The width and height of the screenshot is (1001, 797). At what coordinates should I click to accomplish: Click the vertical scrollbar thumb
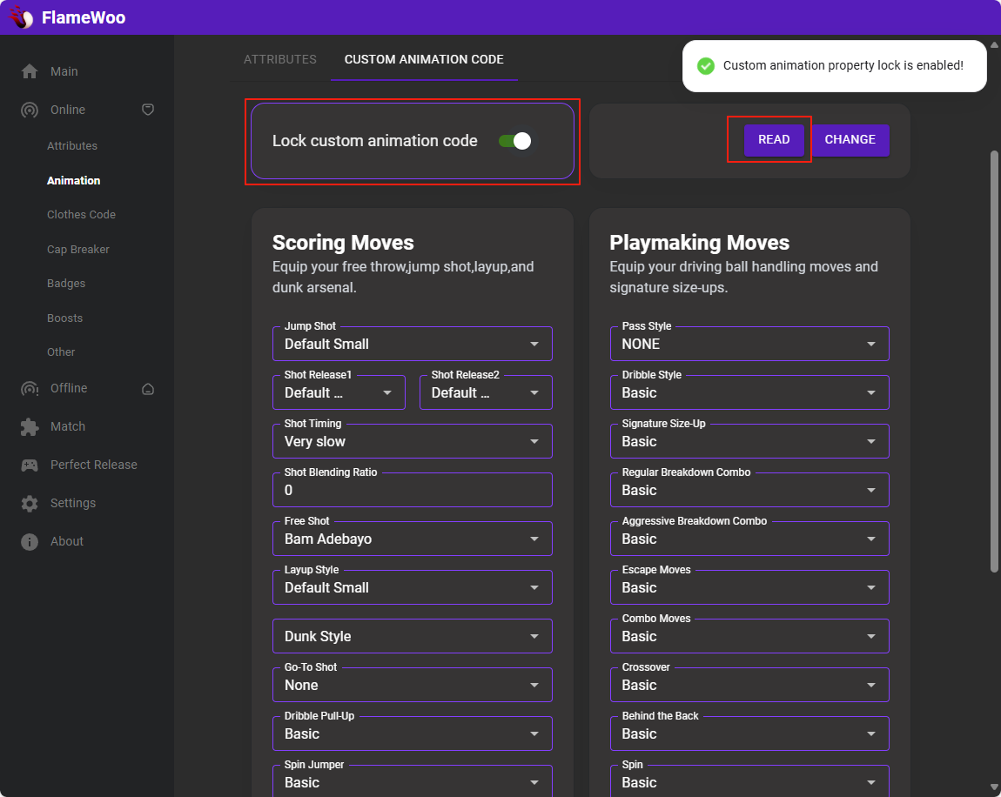tap(994, 361)
